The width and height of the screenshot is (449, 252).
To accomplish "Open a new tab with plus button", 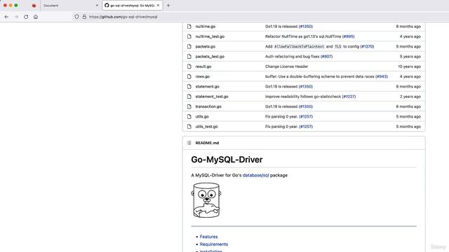I will [168, 6].
